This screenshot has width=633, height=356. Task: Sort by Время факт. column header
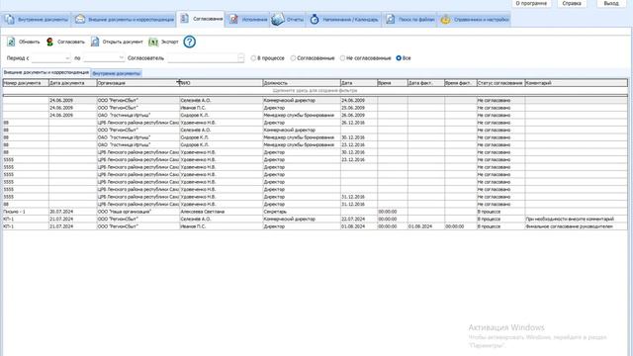click(x=461, y=83)
